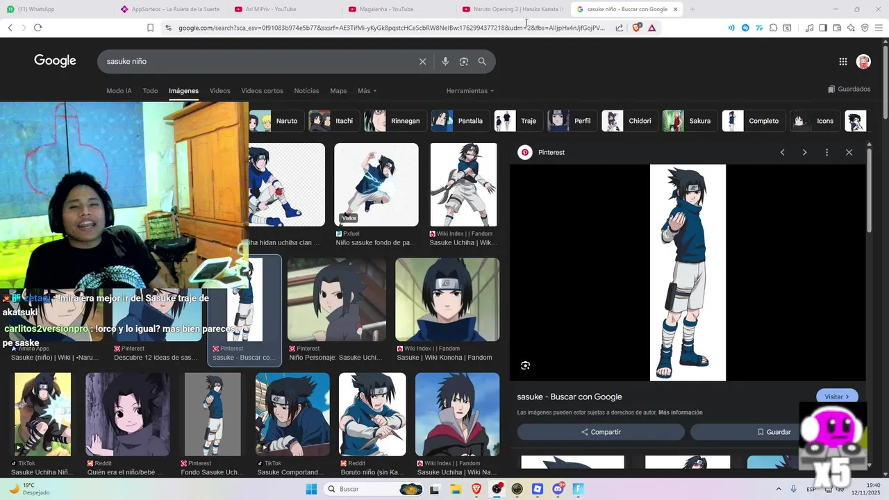This screenshot has width=889, height=500.
Task: Open File Explorer from taskbar
Action: (x=456, y=489)
